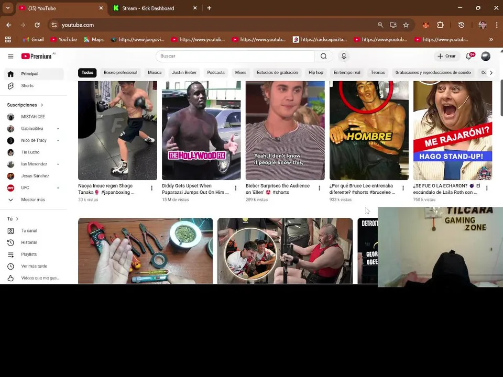Open the Maps bookmark
The height and width of the screenshot is (377, 503).
pyautogui.click(x=94, y=39)
